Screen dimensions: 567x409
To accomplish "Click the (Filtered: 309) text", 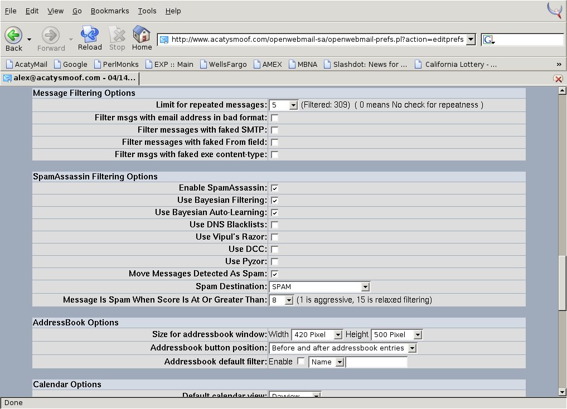I will point(326,105).
